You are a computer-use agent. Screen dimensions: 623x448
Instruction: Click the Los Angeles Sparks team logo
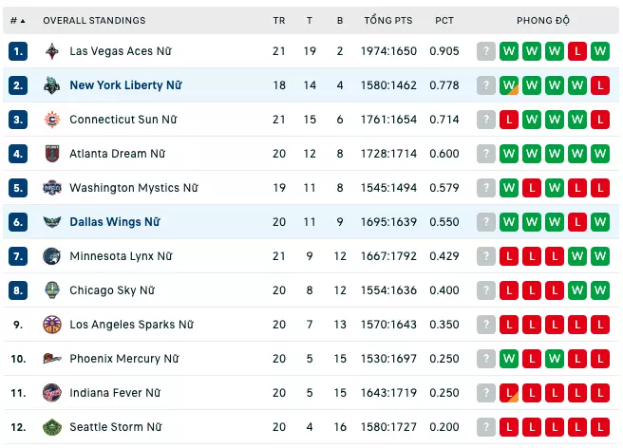(52, 325)
